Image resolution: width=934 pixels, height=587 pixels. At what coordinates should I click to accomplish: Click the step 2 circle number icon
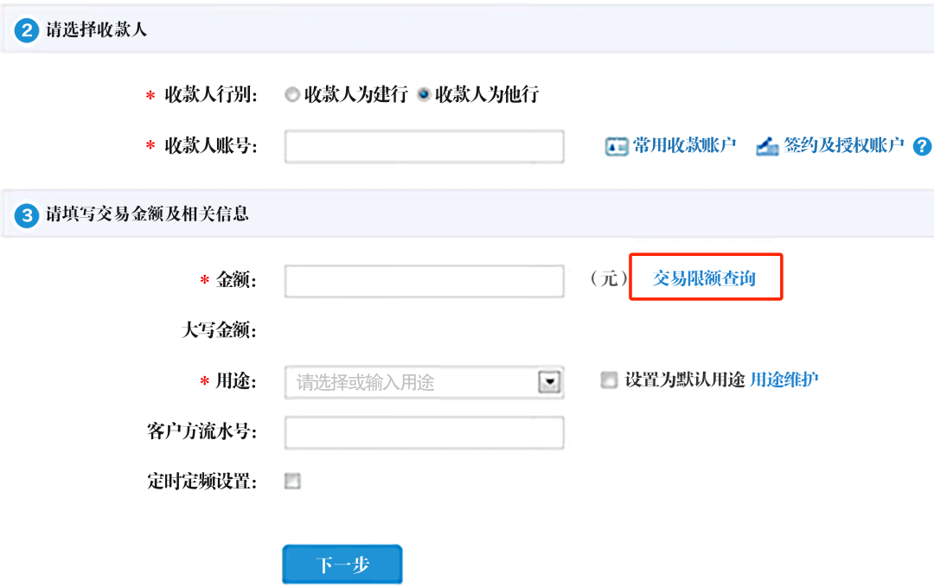[x=27, y=30]
